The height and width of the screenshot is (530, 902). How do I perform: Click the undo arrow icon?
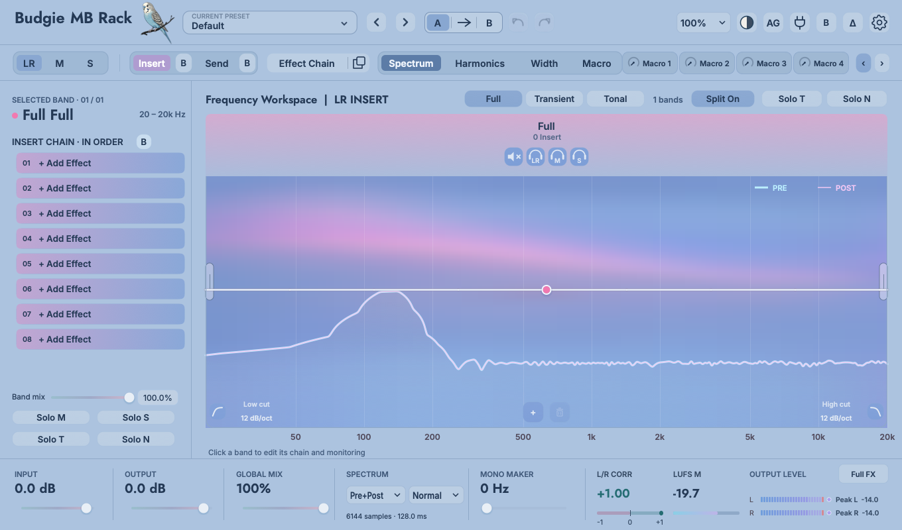pos(518,23)
